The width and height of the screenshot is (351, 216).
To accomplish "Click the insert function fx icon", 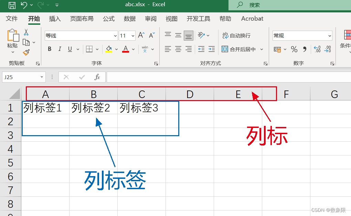I will click(97, 77).
